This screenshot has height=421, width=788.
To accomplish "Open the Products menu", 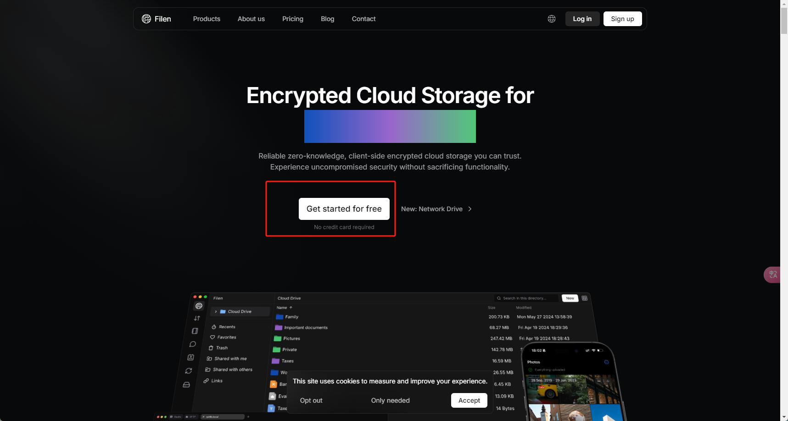I will tap(207, 19).
